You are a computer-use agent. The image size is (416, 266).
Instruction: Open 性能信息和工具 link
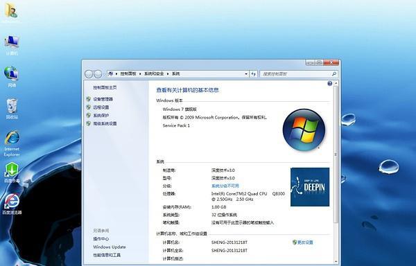pyautogui.click(x=107, y=255)
